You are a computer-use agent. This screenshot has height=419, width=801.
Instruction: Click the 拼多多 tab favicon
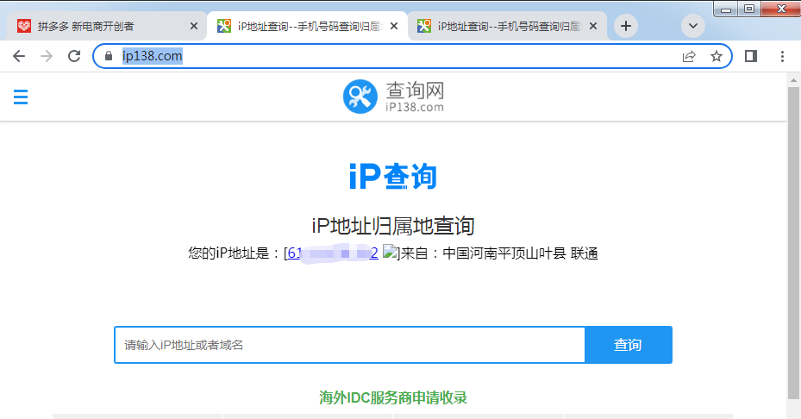point(24,26)
